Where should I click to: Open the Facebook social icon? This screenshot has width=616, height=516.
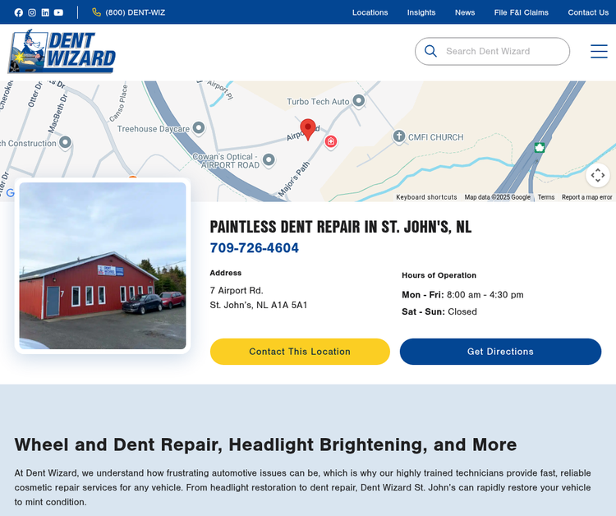point(18,12)
